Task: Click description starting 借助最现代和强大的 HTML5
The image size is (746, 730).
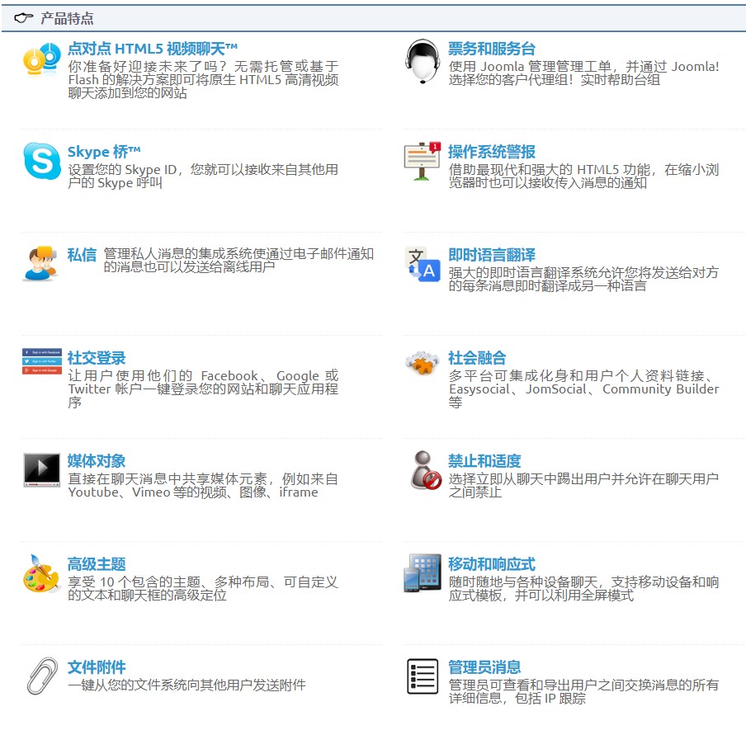Action: 583,176
